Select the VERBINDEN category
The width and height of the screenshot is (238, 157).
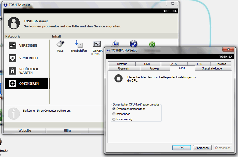coord(26,45)
